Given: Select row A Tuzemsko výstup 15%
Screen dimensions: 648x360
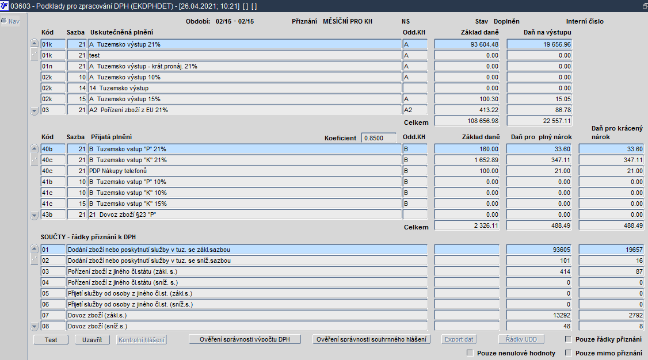Looking at the screenshot, I should [245, 99].
